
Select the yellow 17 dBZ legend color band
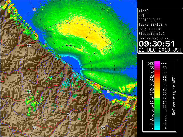click(157, 94)
